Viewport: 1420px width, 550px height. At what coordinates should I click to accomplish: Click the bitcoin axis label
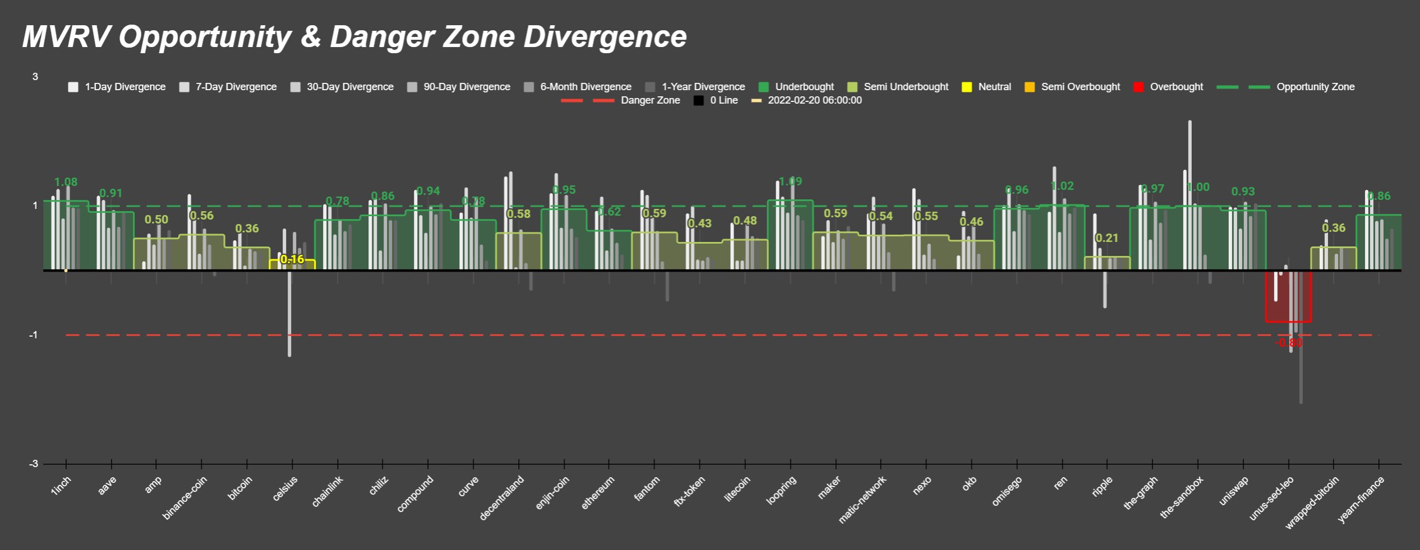[239, 488]
